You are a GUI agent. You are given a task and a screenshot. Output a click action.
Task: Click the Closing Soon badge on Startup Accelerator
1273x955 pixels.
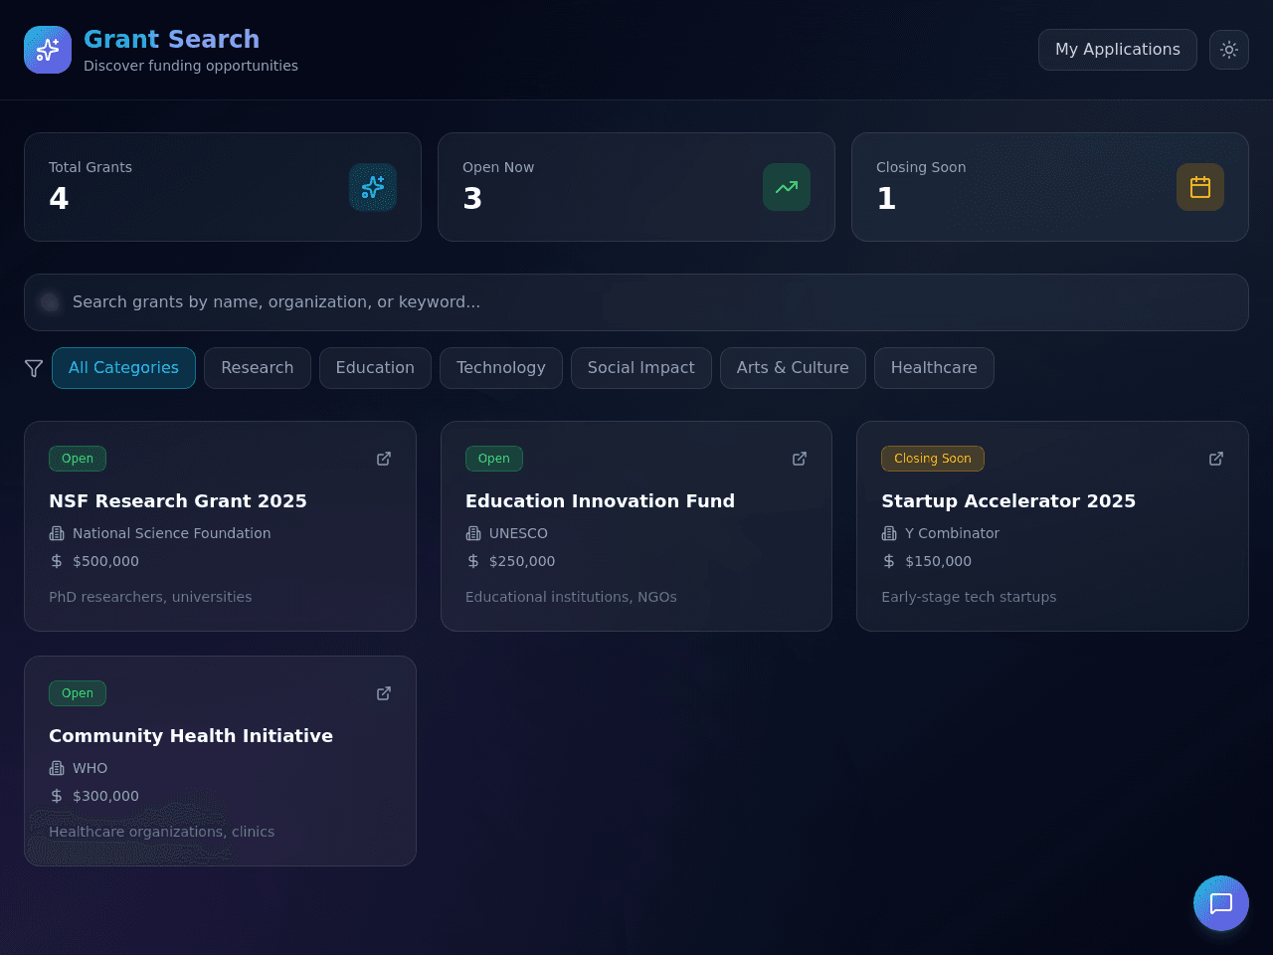point(933,459)
